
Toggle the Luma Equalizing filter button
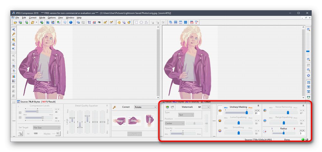(x=220, y=121)
